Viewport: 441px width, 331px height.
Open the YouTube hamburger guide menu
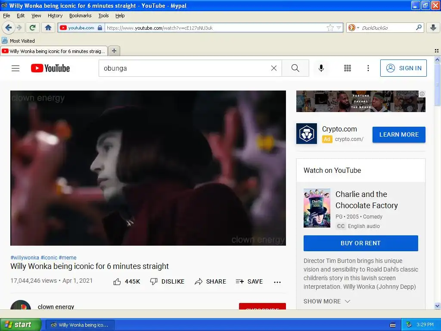tap(16, 68)
